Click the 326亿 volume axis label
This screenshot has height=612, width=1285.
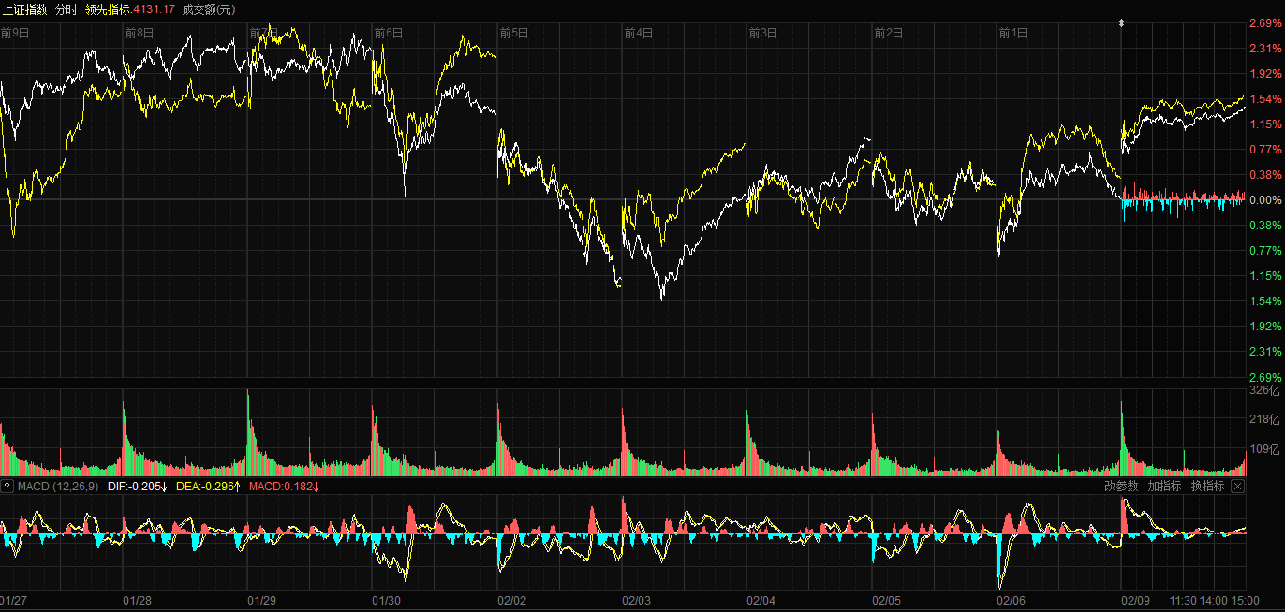click(1263, 389)
